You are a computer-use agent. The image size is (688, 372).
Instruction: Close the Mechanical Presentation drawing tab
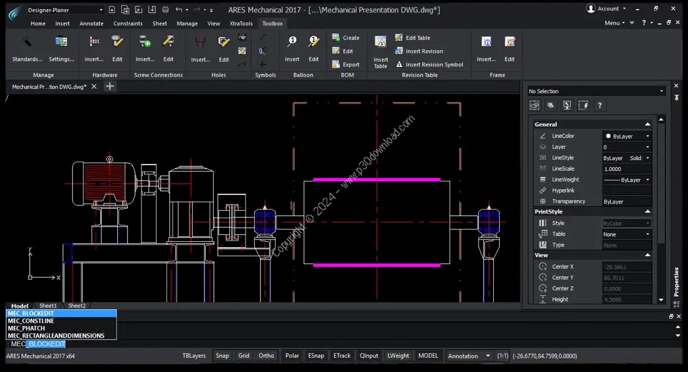coord(94,86)
